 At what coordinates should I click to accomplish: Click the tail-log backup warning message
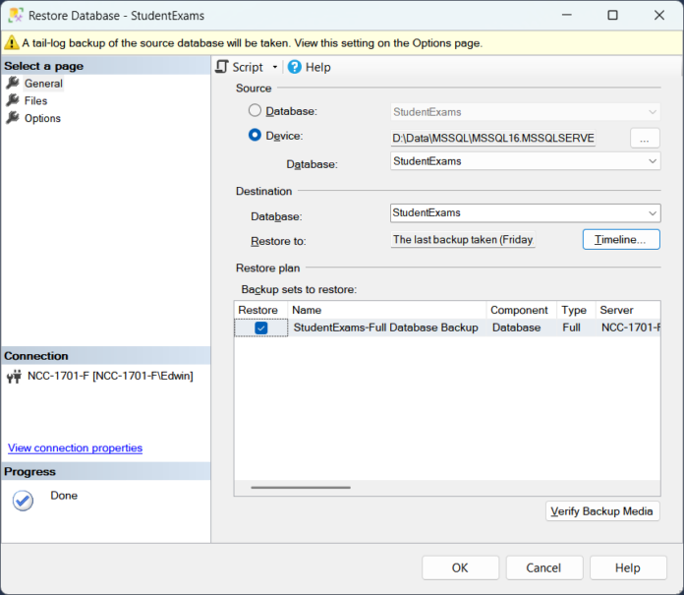pyautogui.click(x=253, y=43)
